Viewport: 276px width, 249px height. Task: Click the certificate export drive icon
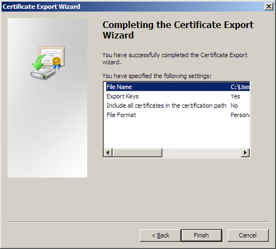pyautogui.click(x=48, y=63)
